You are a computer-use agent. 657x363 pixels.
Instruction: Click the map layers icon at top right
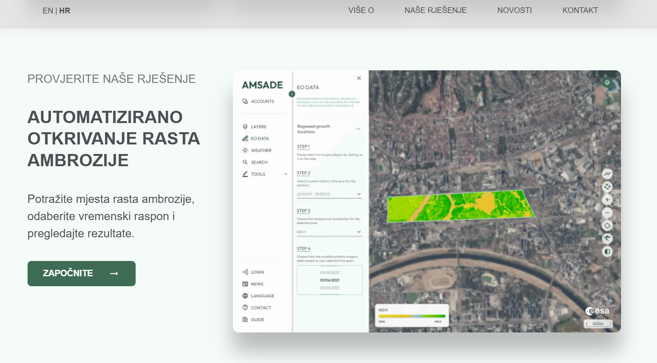[x=607, y=83]
